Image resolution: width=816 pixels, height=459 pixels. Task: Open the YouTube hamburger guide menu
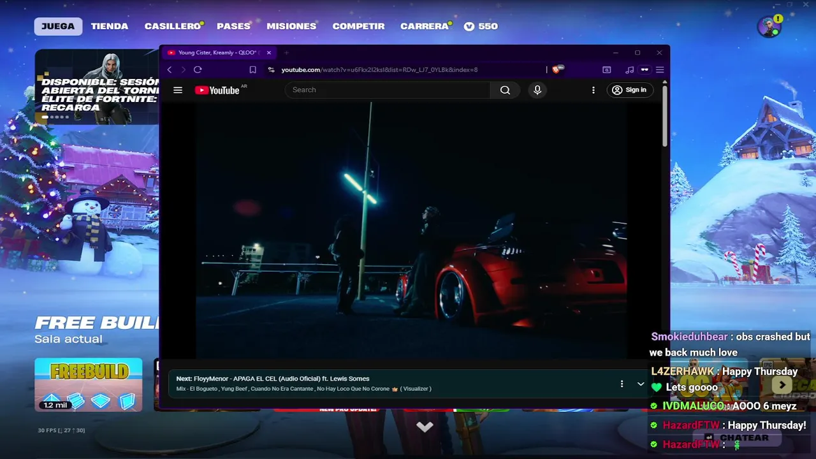click(178, 90)
